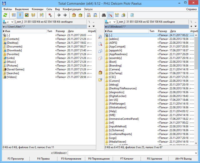The height and width of the screenshot is (163, 200).
Task: Click the Notepad icon in the toolbar
Action: [x=132, y=15]
